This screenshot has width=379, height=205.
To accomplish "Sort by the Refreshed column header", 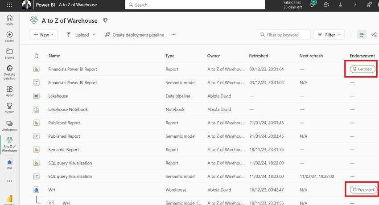I will pos(258,56).
